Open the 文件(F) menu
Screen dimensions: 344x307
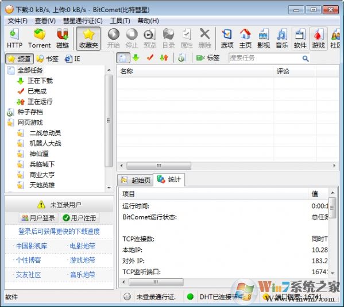(x=17, y=21)
